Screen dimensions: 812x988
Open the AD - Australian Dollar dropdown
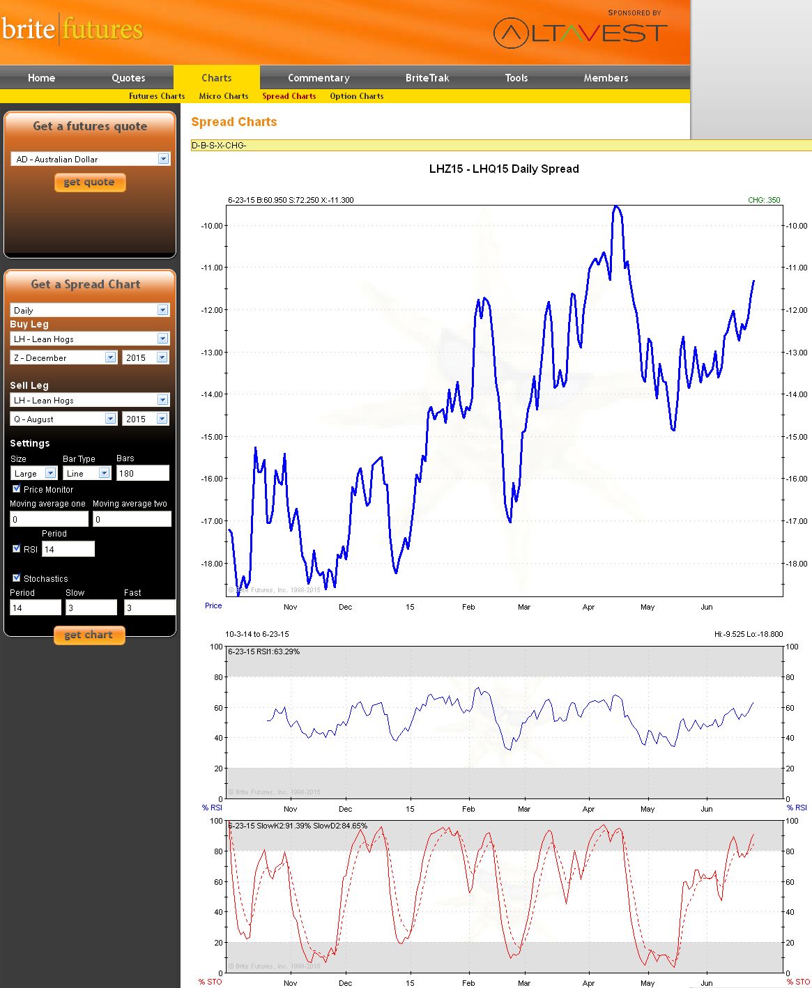pos(91,159)
